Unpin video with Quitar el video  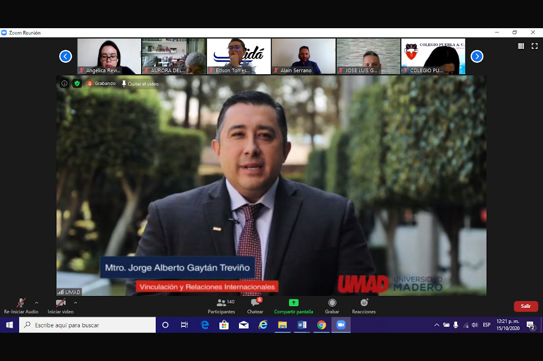click(140, 84)
